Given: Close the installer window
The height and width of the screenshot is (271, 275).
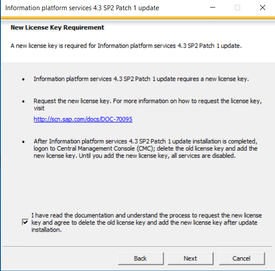Looking at the screenshot, I should [262, 8].
